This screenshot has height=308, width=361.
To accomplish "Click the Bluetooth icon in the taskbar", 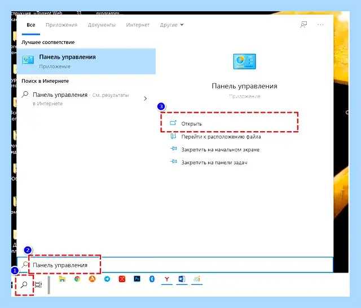I will (152, 279).
